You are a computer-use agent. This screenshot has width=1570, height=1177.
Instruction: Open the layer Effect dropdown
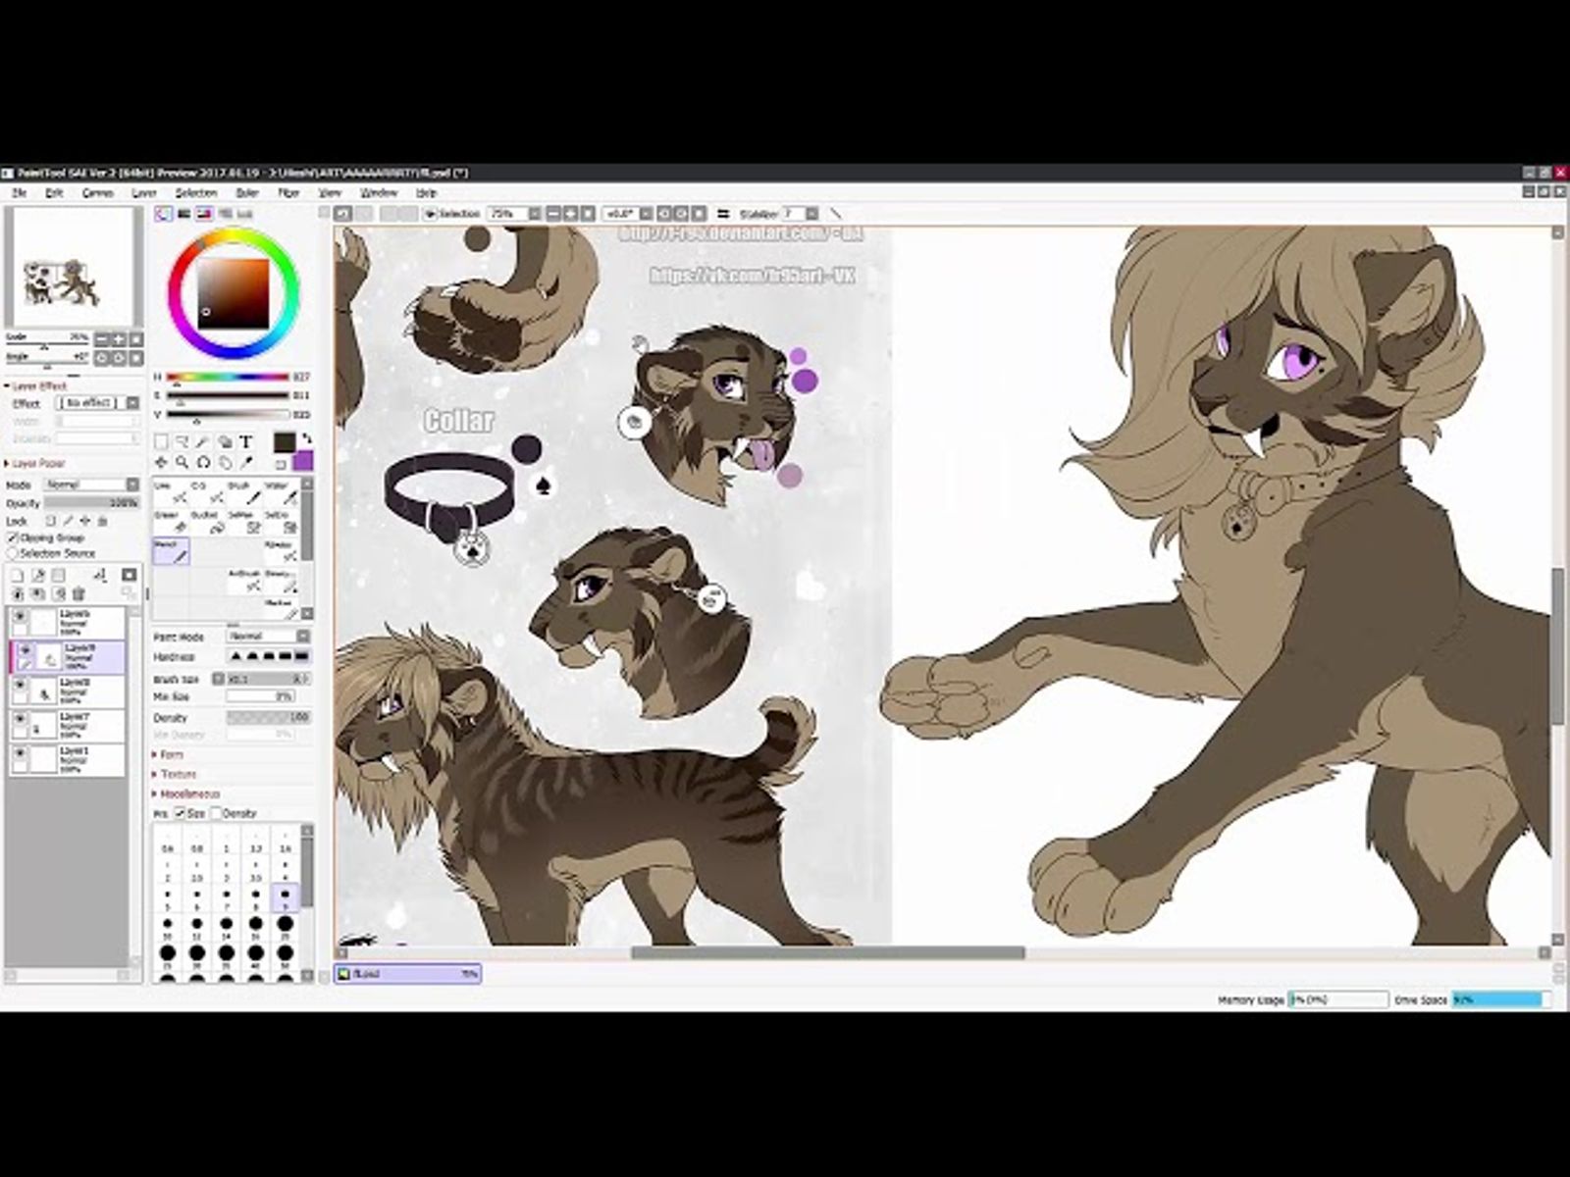(x=97, y=403)
